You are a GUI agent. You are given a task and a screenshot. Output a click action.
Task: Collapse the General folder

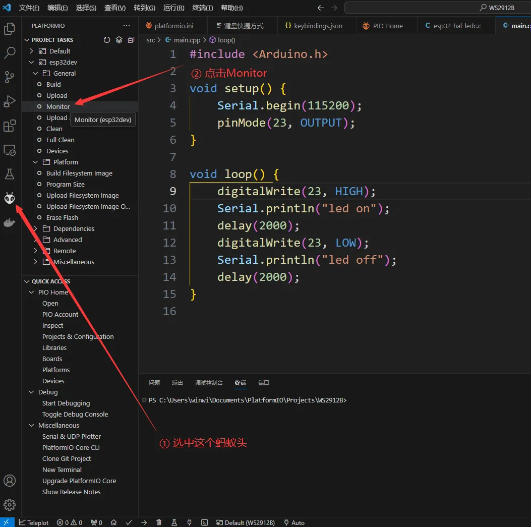point(36,73)
